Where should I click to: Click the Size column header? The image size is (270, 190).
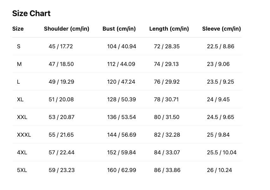tap(18, 29)
